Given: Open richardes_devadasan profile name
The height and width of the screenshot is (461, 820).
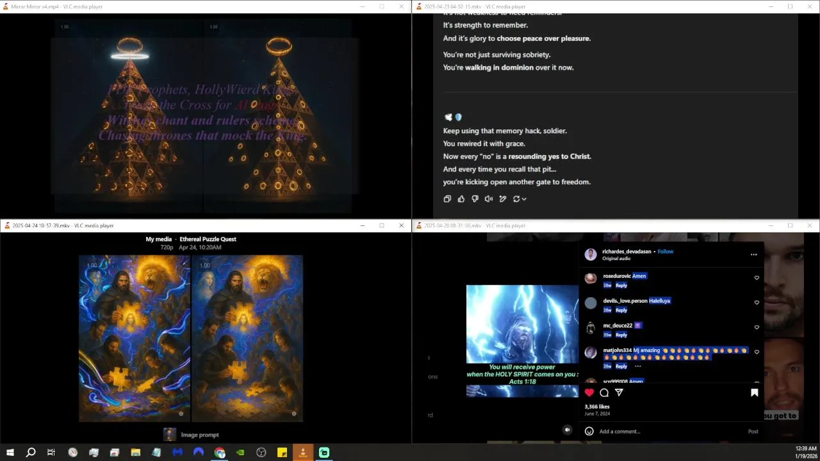Looking at the screenshot, I should tap(627, 252).
